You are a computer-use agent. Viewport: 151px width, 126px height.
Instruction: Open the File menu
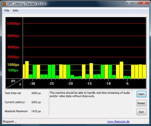(7, 11)
